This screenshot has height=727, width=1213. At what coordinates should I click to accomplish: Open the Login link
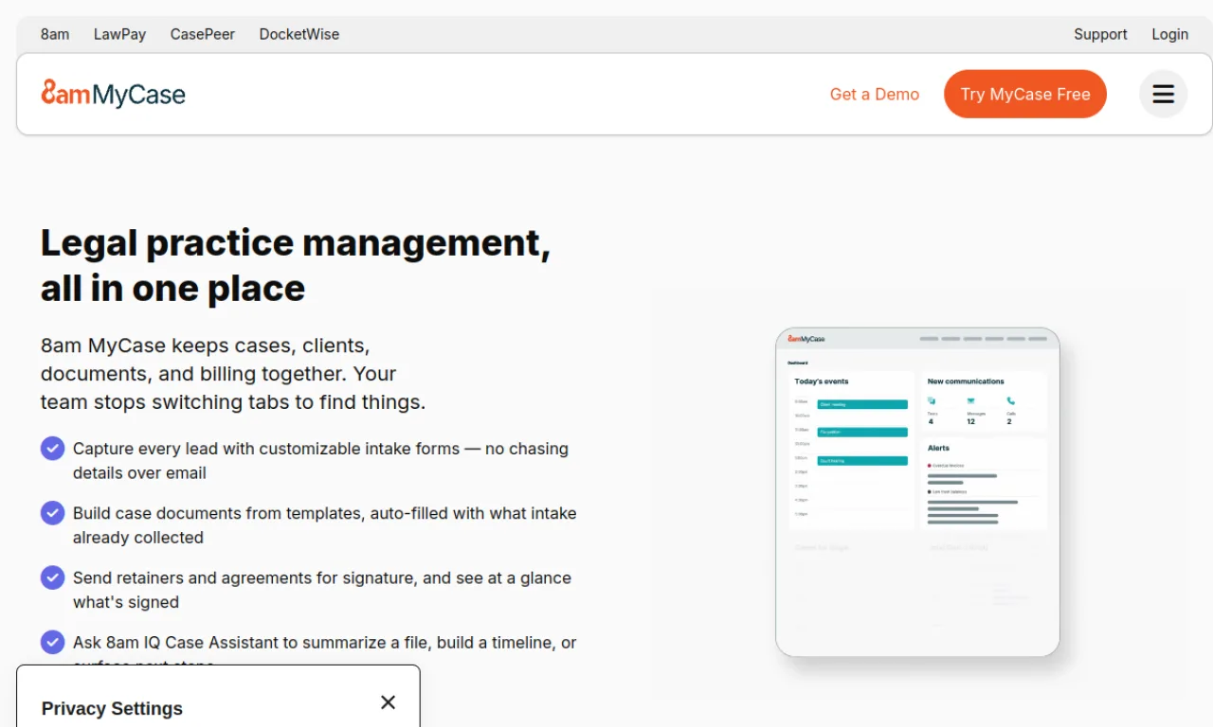1170,34
